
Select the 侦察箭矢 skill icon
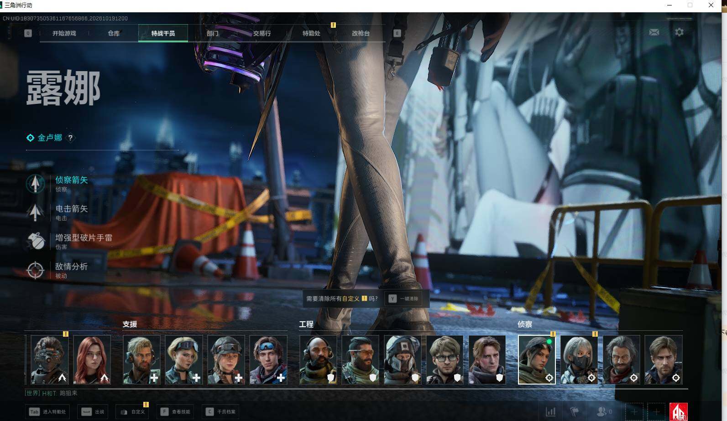tap(36, 184)
